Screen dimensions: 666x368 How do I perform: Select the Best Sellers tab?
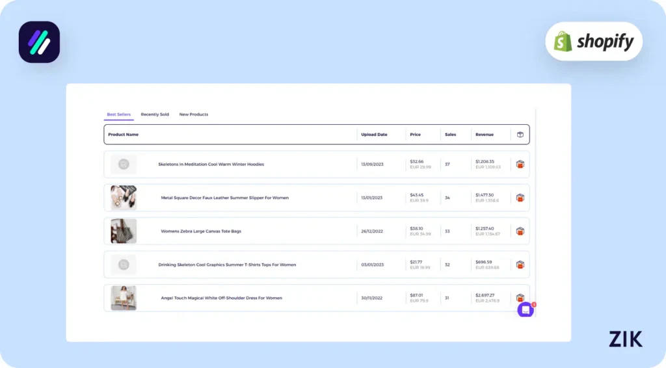(x=119, y=114)
